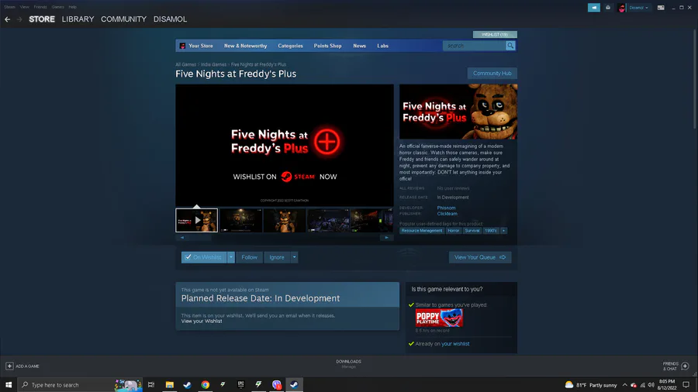Click the active Steam taskbar icon

point(294,385)
